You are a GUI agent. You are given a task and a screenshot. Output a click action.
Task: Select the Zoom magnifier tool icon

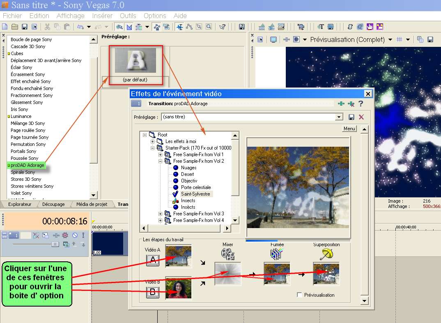click(x=209, y=27)
